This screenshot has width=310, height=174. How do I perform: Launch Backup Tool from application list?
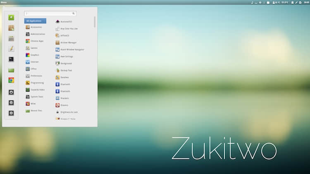coord(64,71)
